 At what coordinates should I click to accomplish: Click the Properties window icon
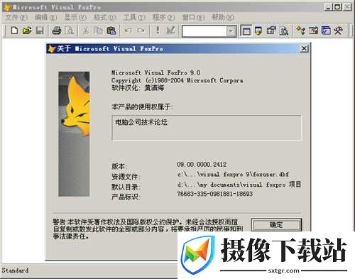(x=271, y=31)
